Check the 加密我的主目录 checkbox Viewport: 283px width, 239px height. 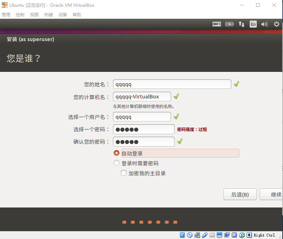point(124,173)
